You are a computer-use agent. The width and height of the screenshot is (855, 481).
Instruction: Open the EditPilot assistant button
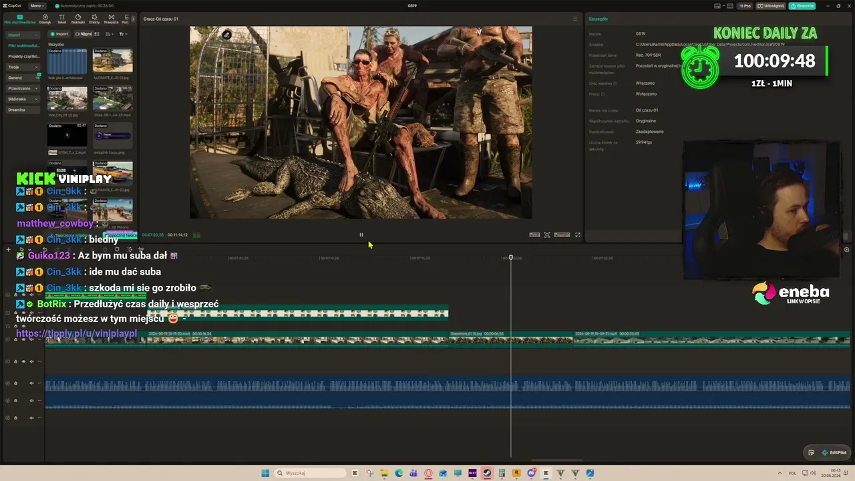tap(834, 452)
